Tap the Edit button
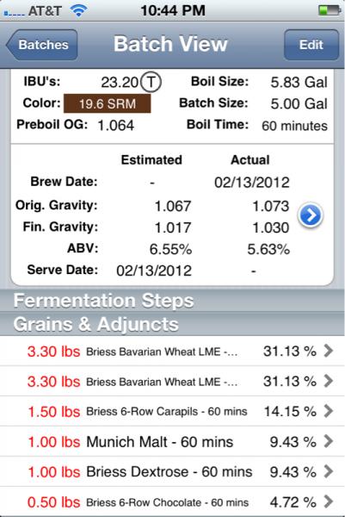The width and height of the screenshot is (345, 517). (311, 45)
